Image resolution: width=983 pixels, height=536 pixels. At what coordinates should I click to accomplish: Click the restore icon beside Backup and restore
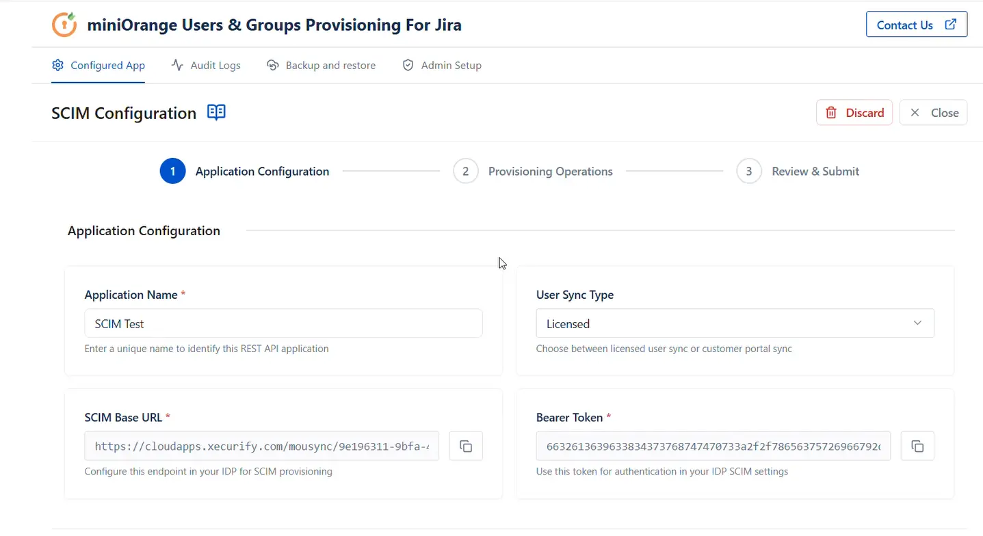(273, 65)
